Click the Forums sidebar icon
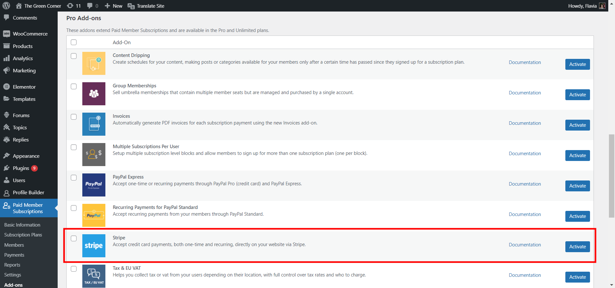 [6, 115]
